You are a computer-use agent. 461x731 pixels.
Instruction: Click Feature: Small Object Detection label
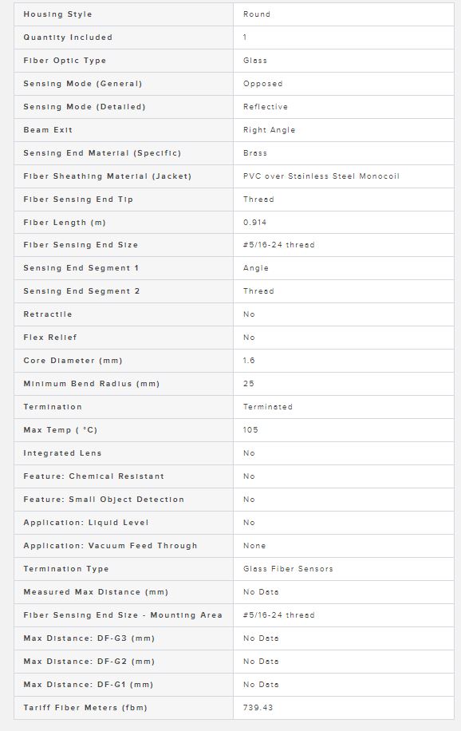(x=104, y=500)
